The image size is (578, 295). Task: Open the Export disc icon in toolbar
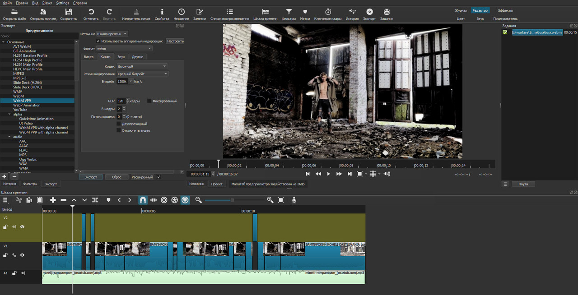(x=369, y=12)
